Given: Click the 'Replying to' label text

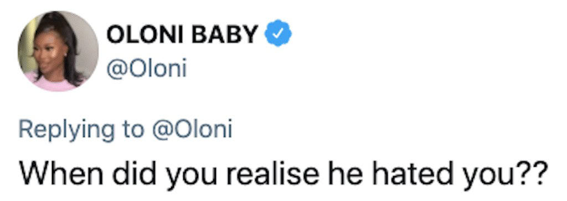Looking at the screenshot, I should [x=81, y=131].
